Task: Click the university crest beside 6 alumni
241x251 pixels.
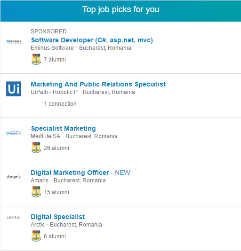Action: 36,236
